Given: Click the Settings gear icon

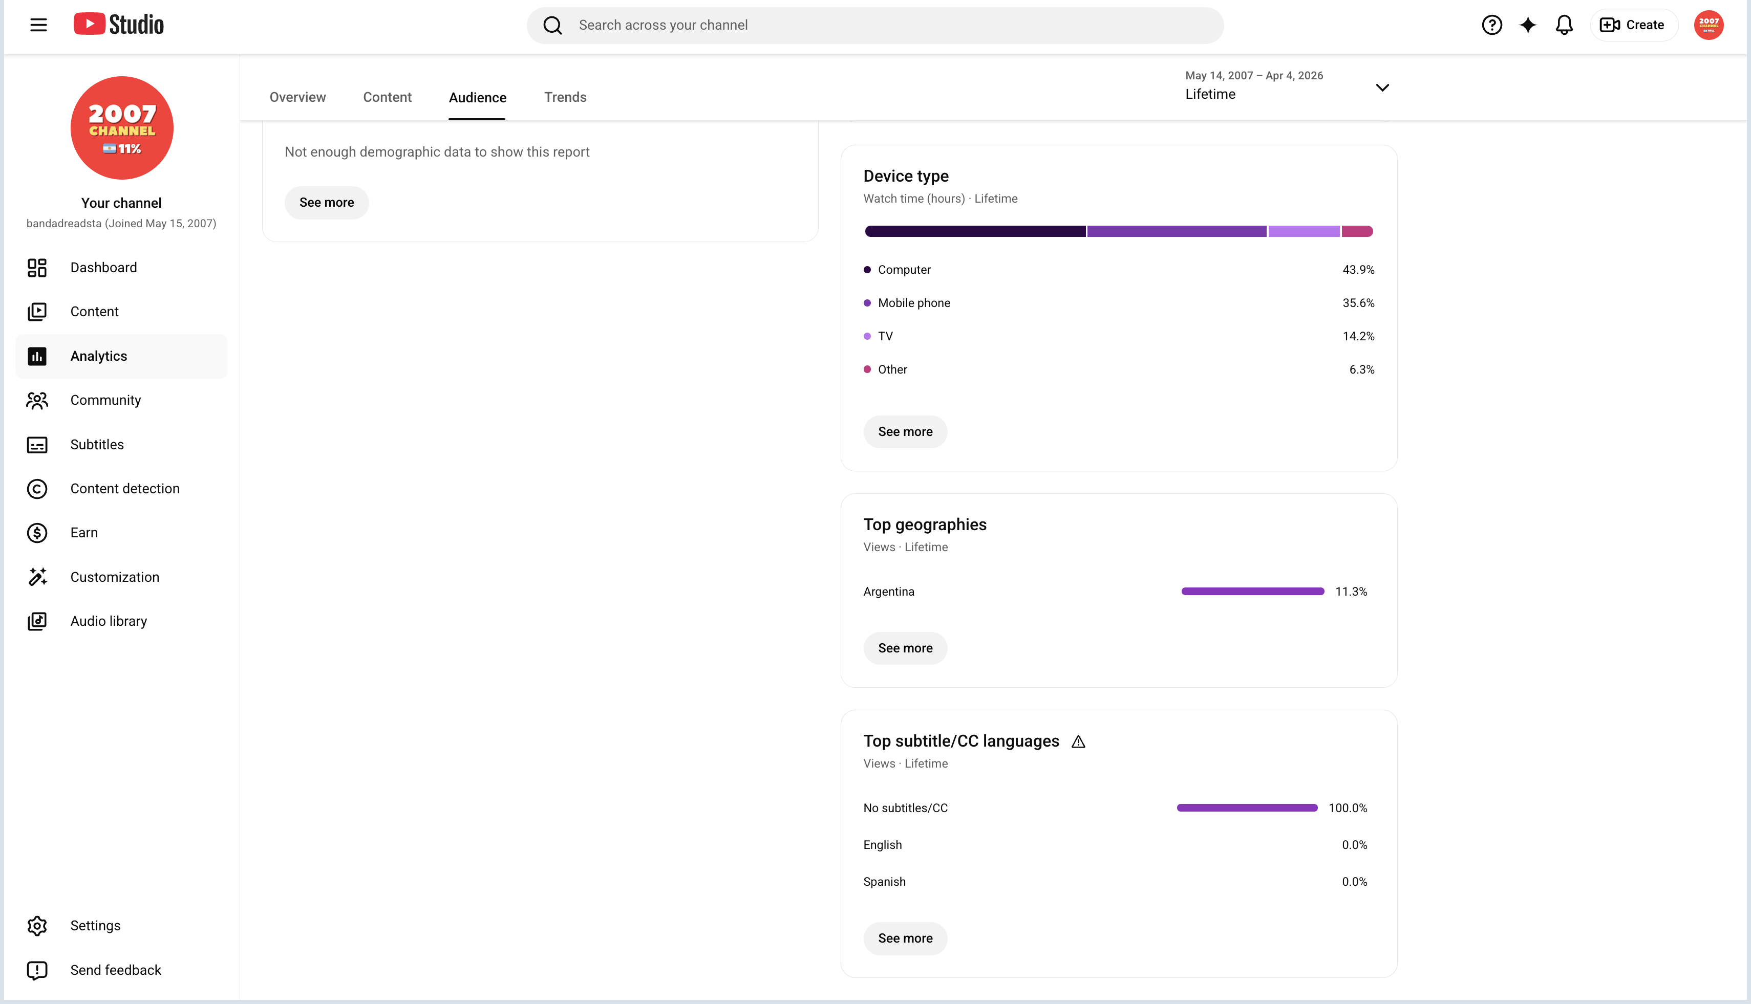Looking at the screenshot, I should [x=37, y=926].
